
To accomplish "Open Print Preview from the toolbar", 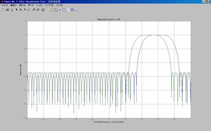I will click(x=11, y=10).
